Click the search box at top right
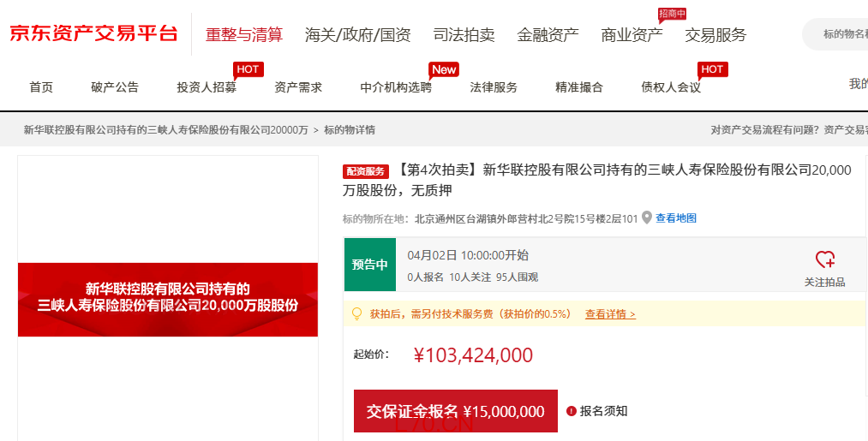 (840, 34)
